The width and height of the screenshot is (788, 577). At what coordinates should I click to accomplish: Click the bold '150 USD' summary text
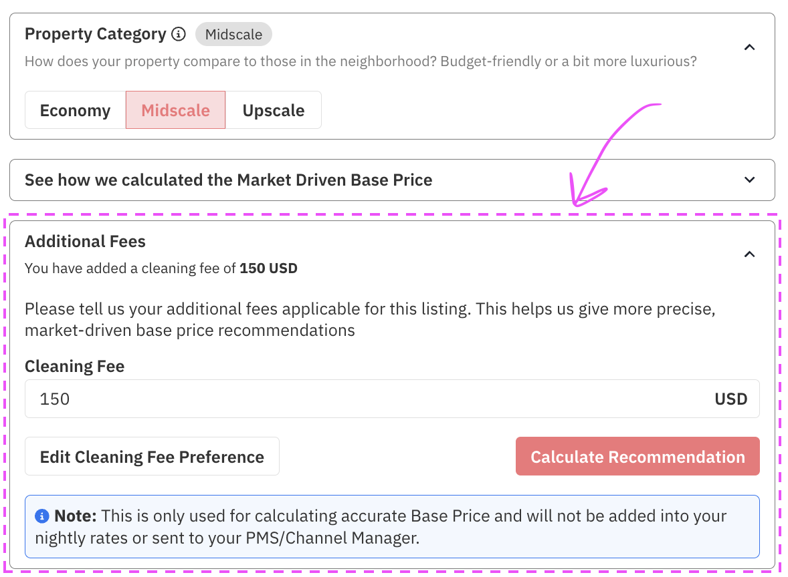[268, 268]
